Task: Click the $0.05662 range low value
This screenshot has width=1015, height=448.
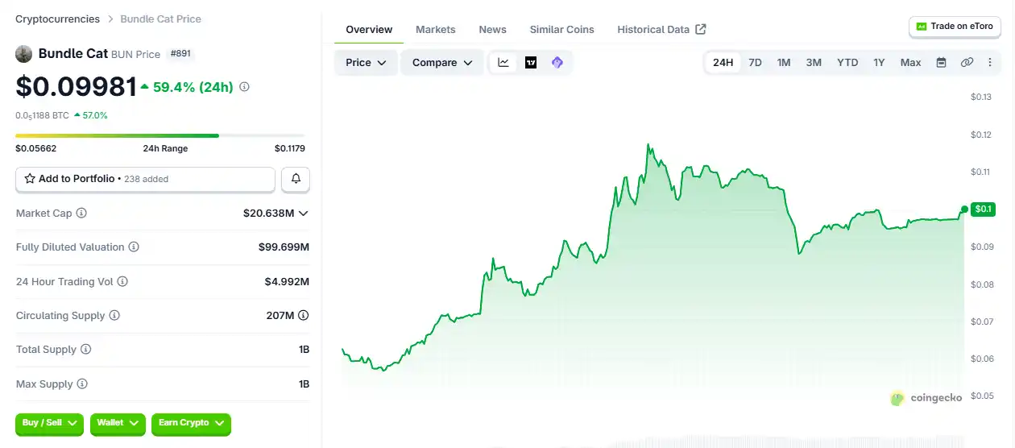Action: [36, 148]
